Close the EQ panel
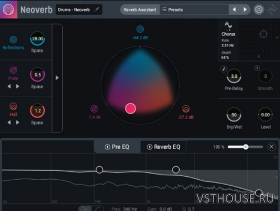Image resolution: width=280 pixels, height=211 pixels. coord(272,147)
